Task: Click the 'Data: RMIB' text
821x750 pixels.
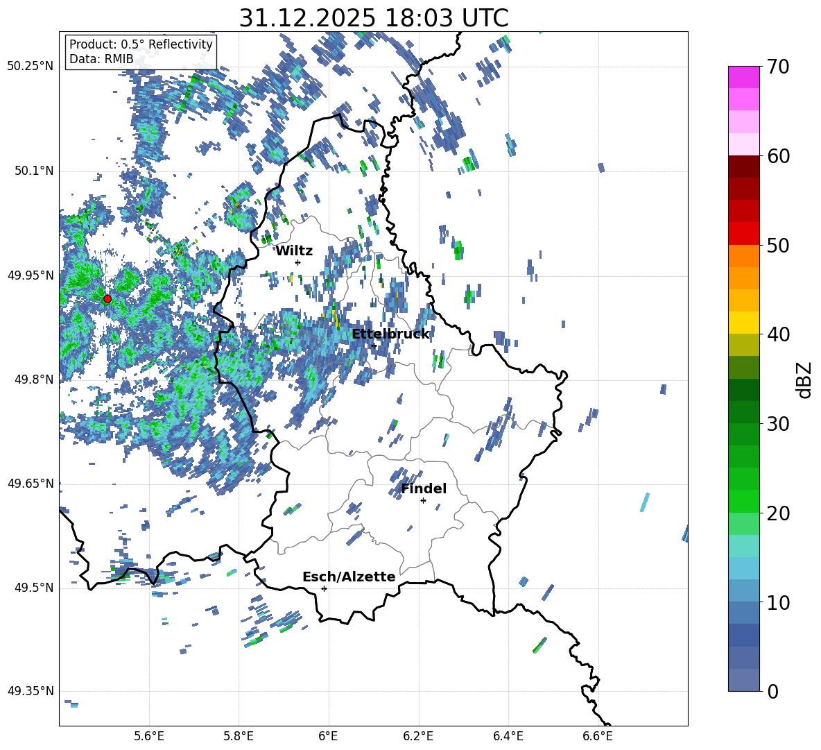Action: (x=101, y=59)
